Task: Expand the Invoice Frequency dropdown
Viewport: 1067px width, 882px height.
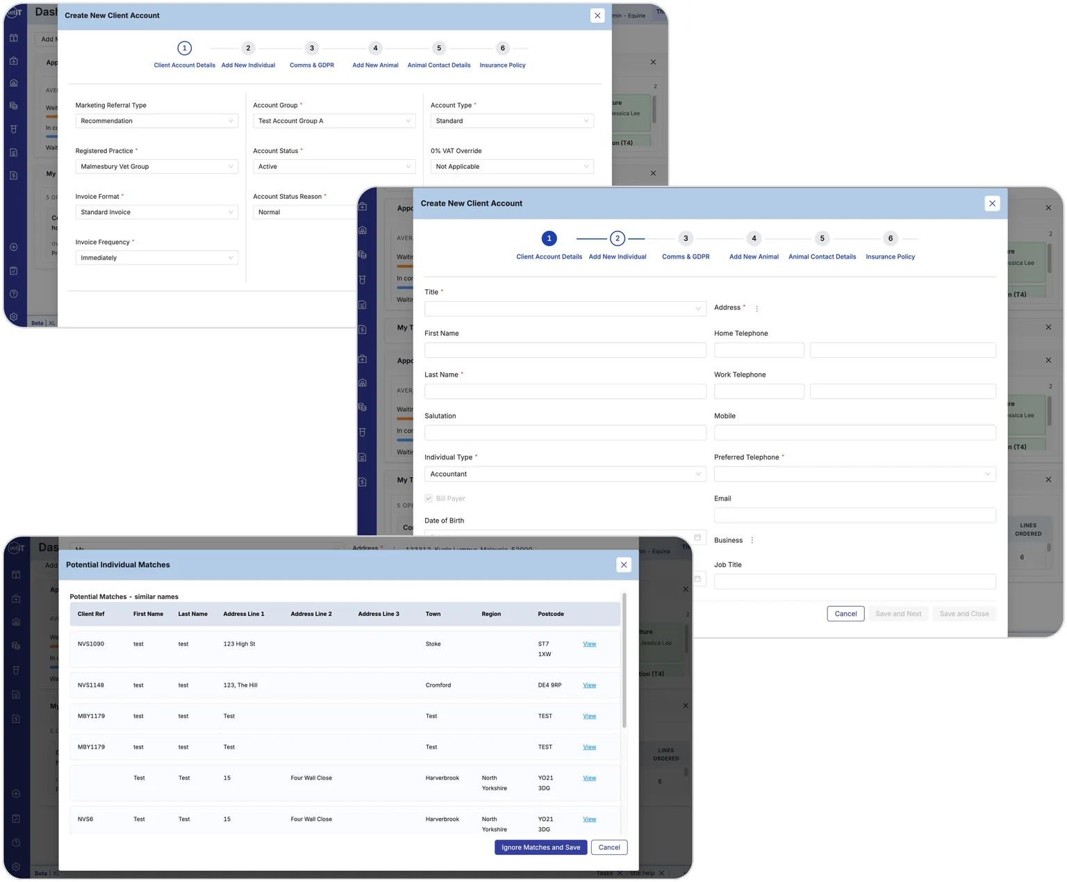Action: coord(157,258)
